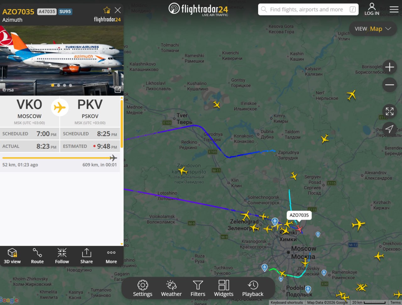
Task: Follow the selected aircraft
Action: [62, 256]
